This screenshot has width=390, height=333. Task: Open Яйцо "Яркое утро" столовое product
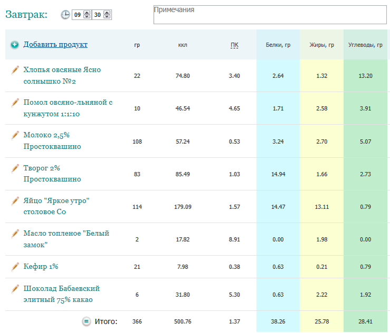tap(56, 206)
